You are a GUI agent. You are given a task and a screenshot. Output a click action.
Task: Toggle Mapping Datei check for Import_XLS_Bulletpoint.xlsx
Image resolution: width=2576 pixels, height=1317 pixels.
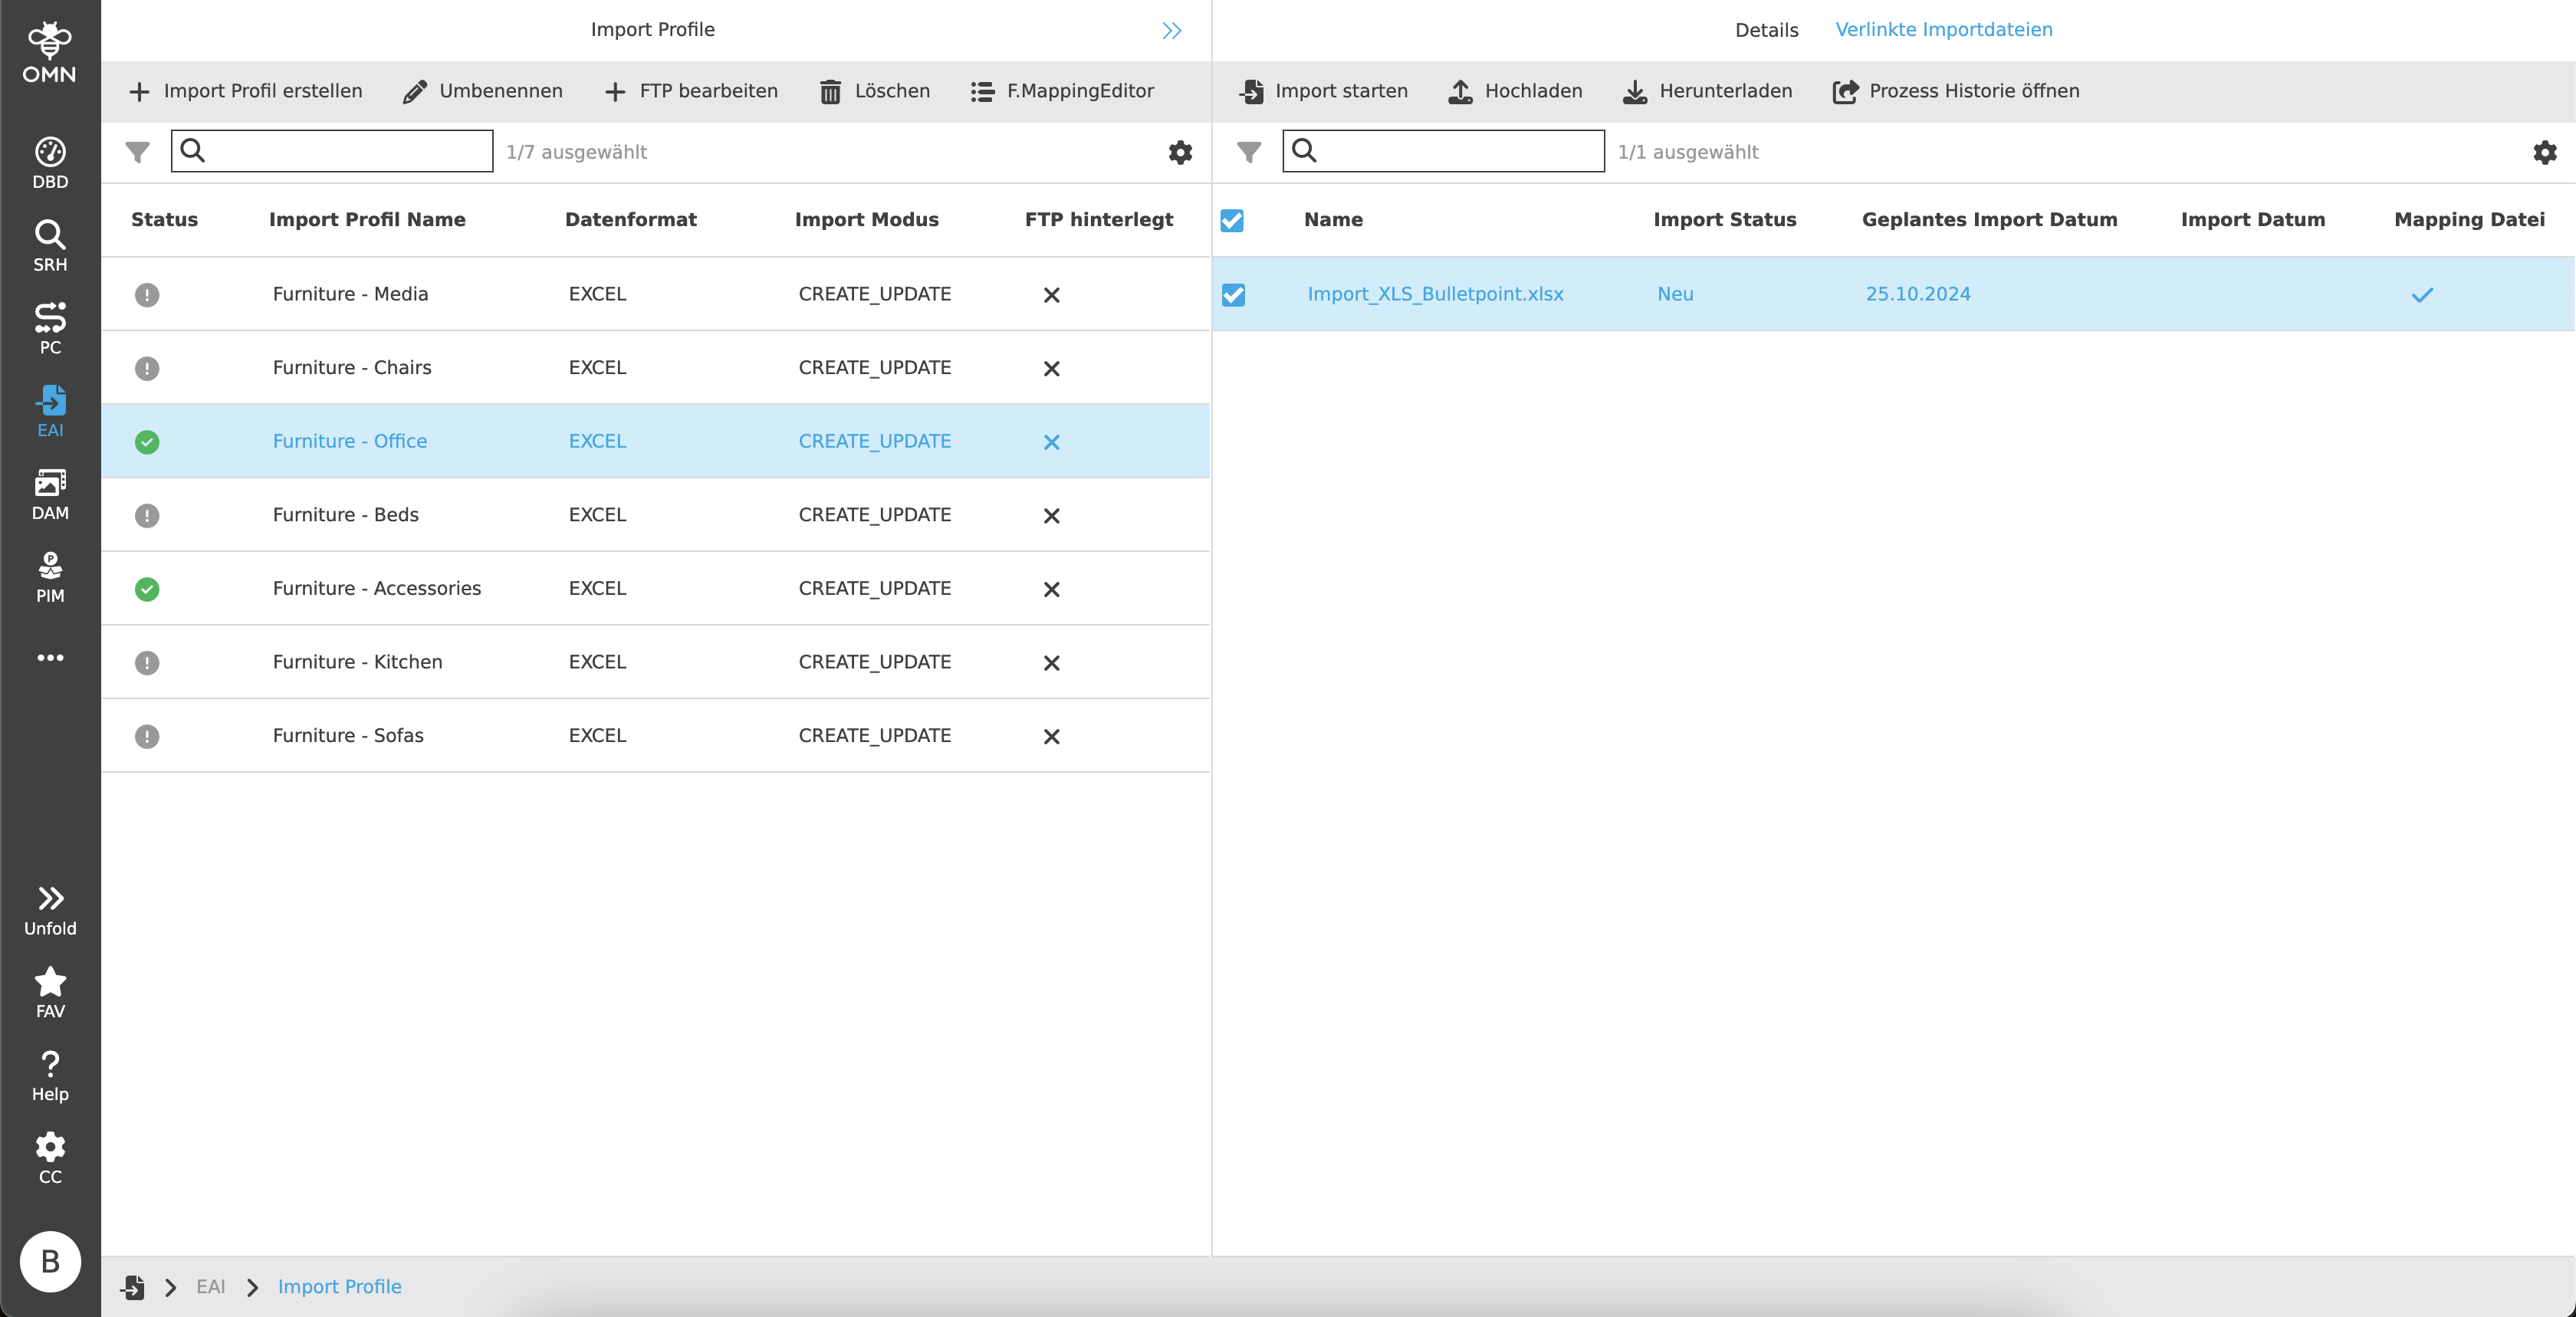coord(2423,294)
